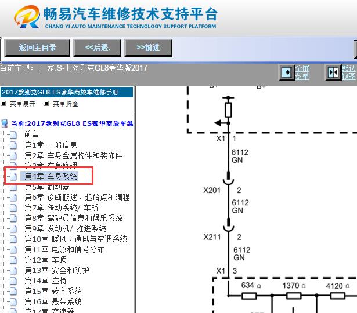The height and width of the screenshot is (313, 357).
Task: Open 第10章 暖风、通风与空调系统
Action: pyautogui.click(x=75, y=239)
